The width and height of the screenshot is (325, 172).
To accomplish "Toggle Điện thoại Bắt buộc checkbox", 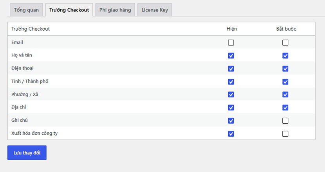I will click(285, 69).
